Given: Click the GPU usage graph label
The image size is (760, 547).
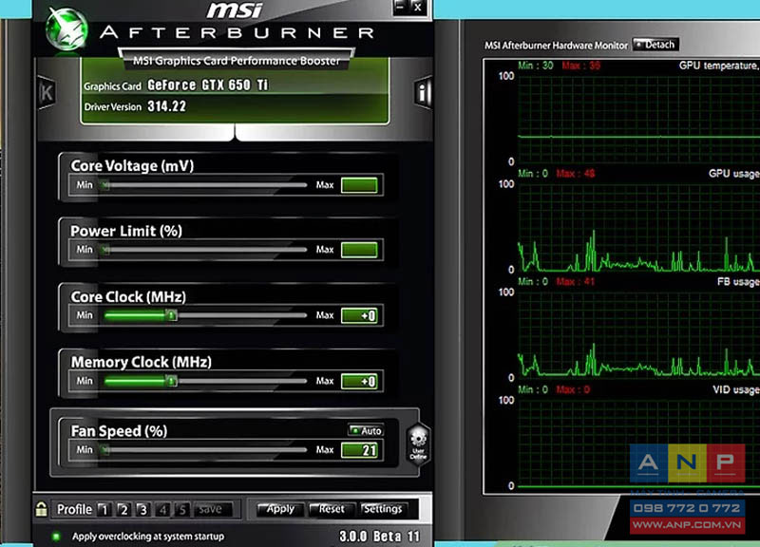Looking at the screenshot, I should click(733, 174).
